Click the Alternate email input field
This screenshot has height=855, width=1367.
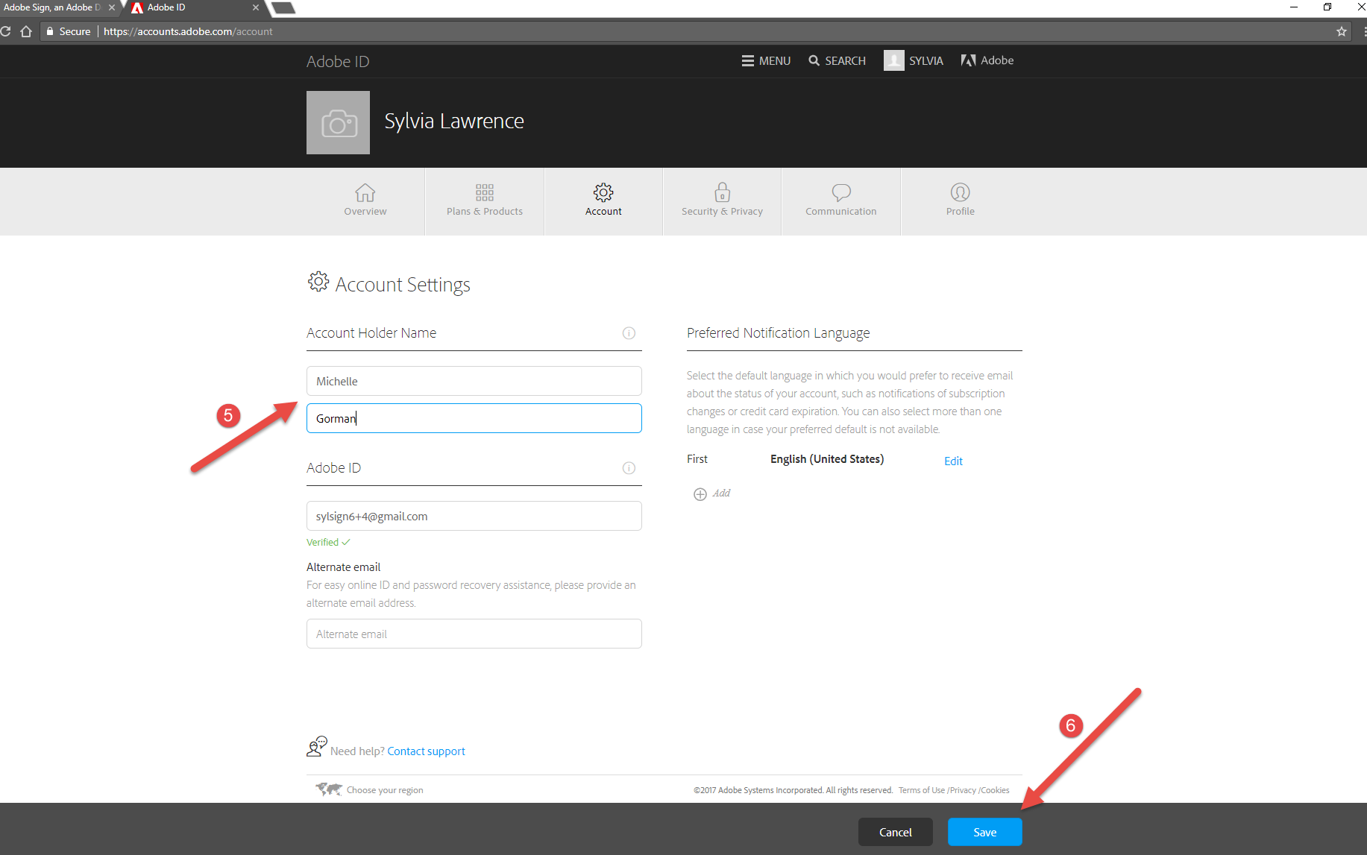coord(474,634)
